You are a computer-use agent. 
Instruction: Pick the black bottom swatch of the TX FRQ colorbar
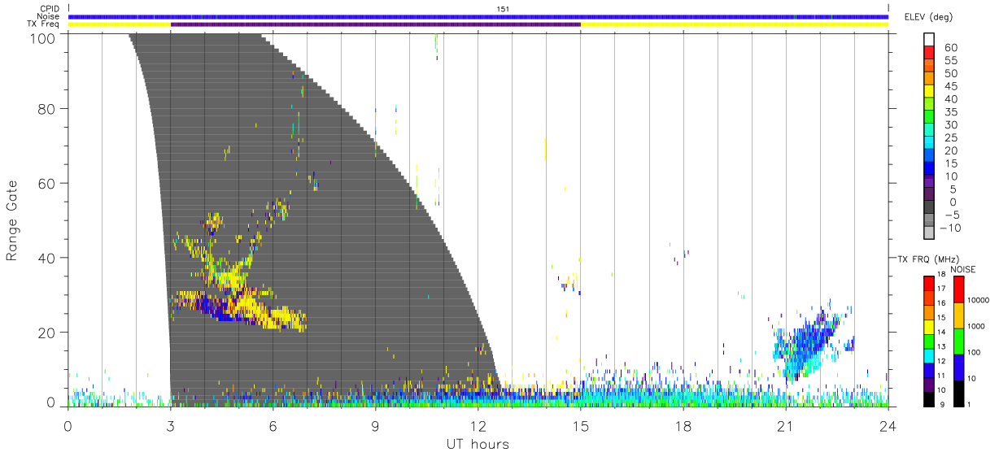(x=929, y=398)
